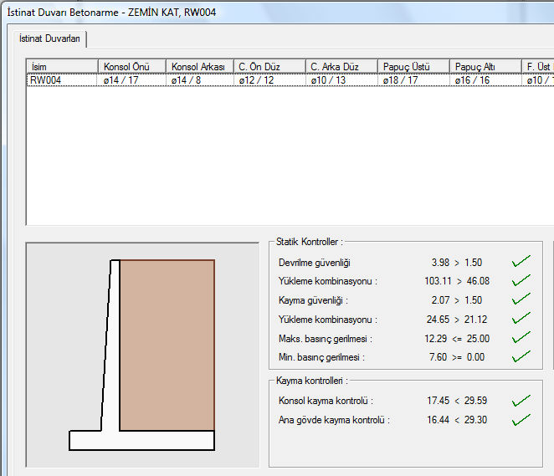Click the İstinat Duvarı Betonarme window title bar
Viewport: 554px width, 476px height.
click(x=280, y=13)
